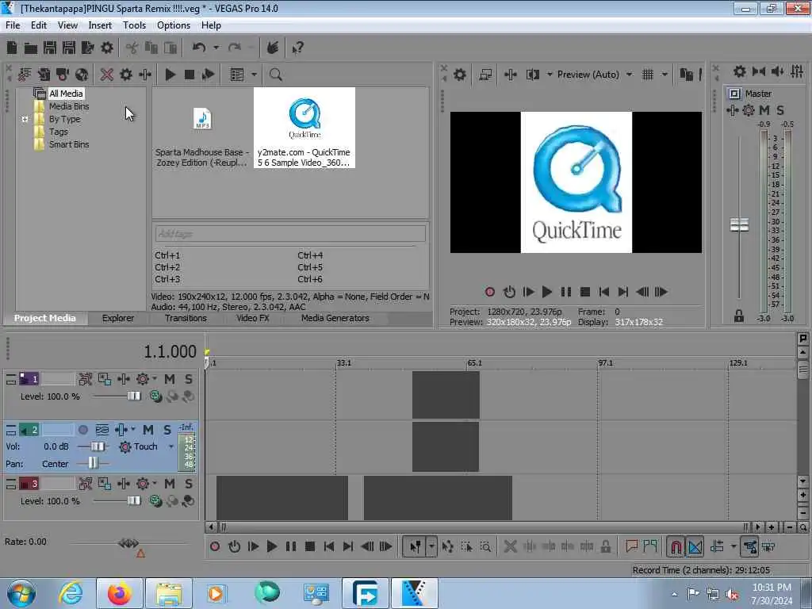Open the Options menu

(x=174, y=25)
